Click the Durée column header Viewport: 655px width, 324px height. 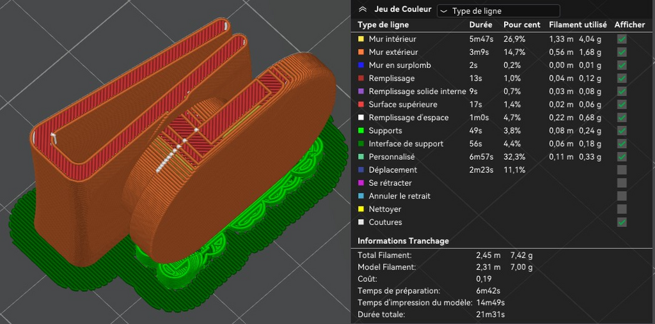tap(481, 25)
